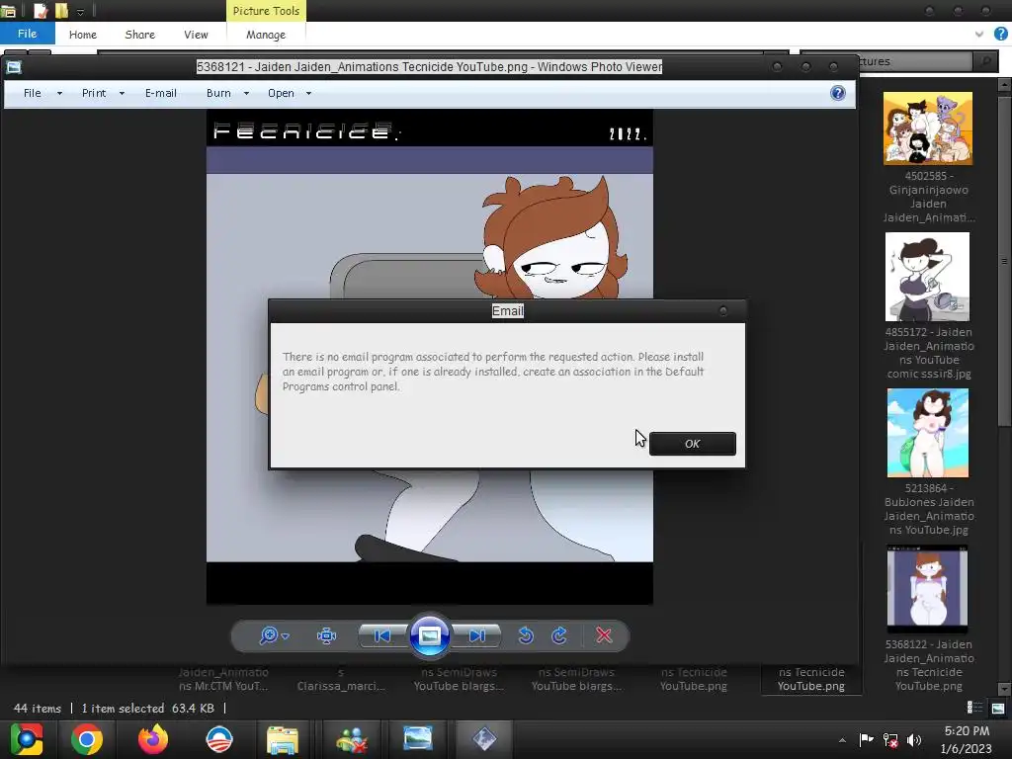The height and width of the screenshot is (759, 1012).
Task: Rotate the picture clockwise
Action: pos(559,635)
